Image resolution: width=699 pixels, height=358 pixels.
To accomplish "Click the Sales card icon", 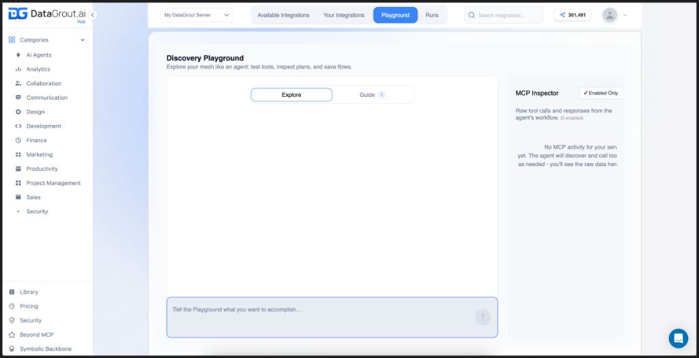I will (x=18, y=197).
